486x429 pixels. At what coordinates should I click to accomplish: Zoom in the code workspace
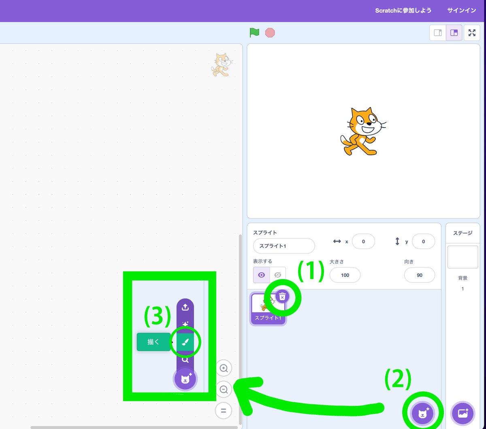pyautogui.click(x=224, y=368)
